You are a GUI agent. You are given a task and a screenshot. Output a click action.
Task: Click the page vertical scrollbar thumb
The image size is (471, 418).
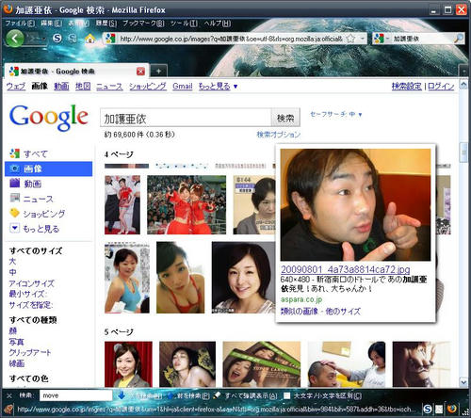[463, 153]
